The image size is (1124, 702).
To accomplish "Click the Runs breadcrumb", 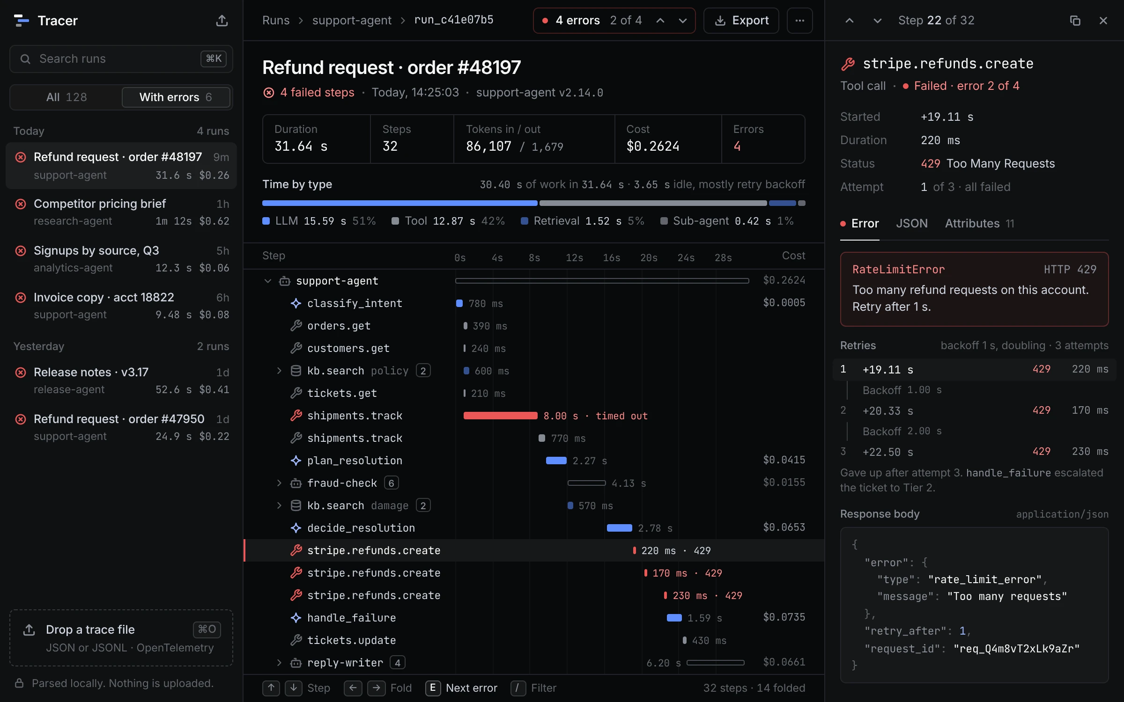I will pyautogui.click(x=276, y=21).
